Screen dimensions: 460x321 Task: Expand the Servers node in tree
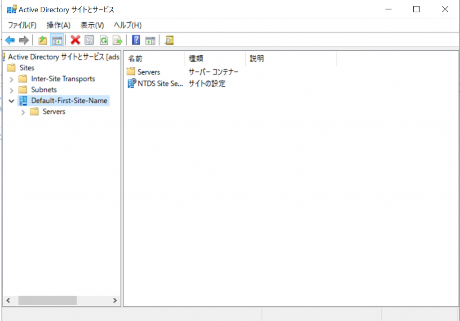(23, 112)
